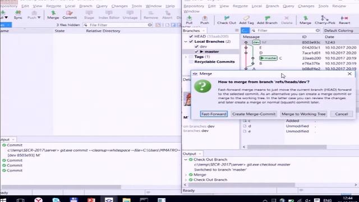This screenshot has height=202, width=359.
Task: Click Fast-Forward in the Merge dialog
Action: pyautogui.click(x=214, y=114)
